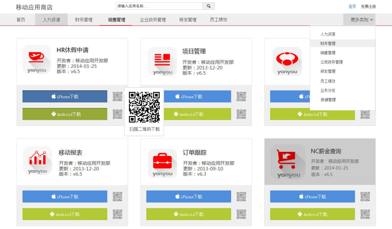Choose 财务管理 in the dropdown list

click(x=328, y=43)
